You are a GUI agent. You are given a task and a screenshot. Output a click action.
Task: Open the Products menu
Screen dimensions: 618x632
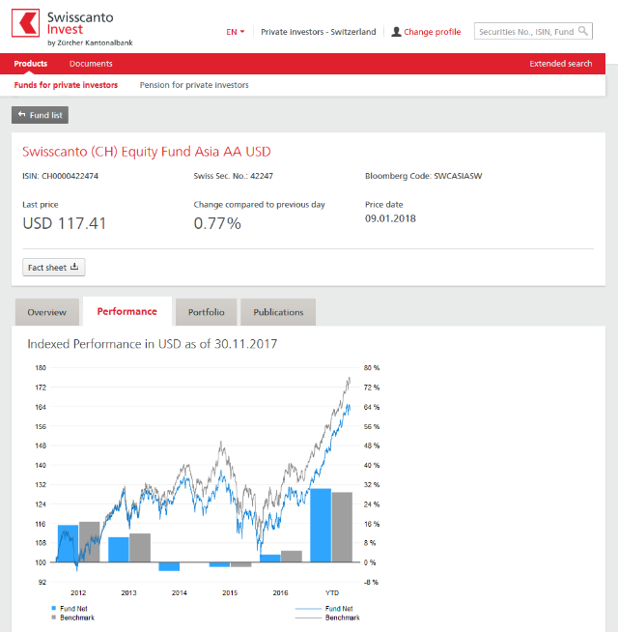[x=31, y=64]
